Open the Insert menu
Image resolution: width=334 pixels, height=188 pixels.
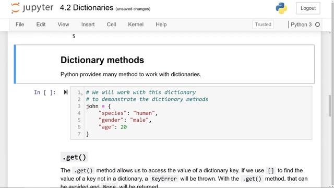[x=88, y=25]
